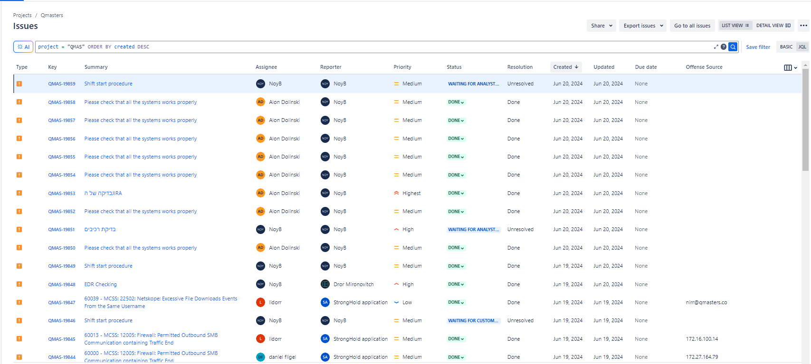Viewport: 811px width, 364px height.
Task: Sort by the Updated column header
Action: tap(604, 67)
